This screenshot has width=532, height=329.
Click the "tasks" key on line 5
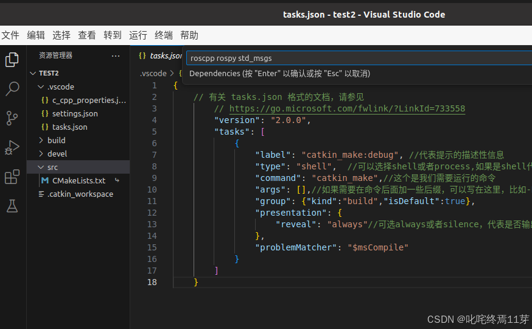click(232, 132)
